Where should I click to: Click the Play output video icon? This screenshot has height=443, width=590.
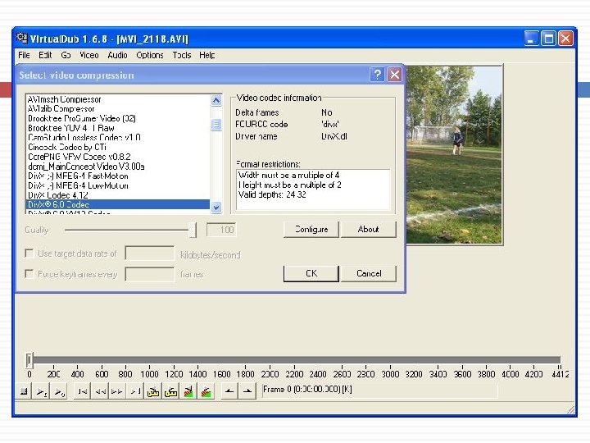[x=59, y=392]
